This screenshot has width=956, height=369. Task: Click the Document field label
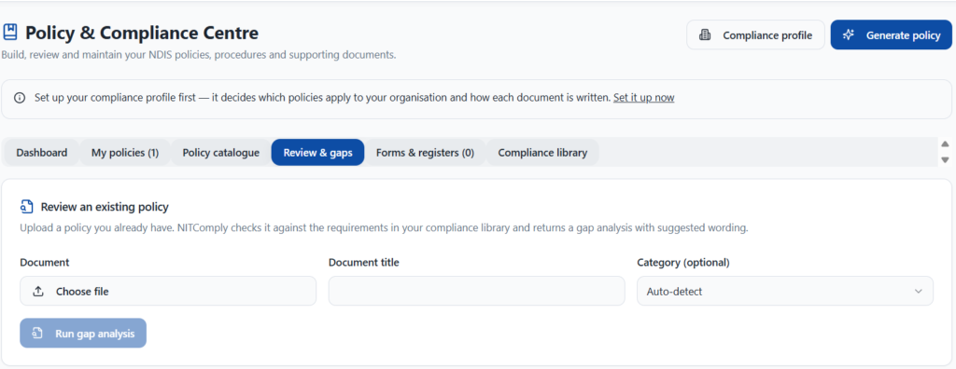[45, 263]
